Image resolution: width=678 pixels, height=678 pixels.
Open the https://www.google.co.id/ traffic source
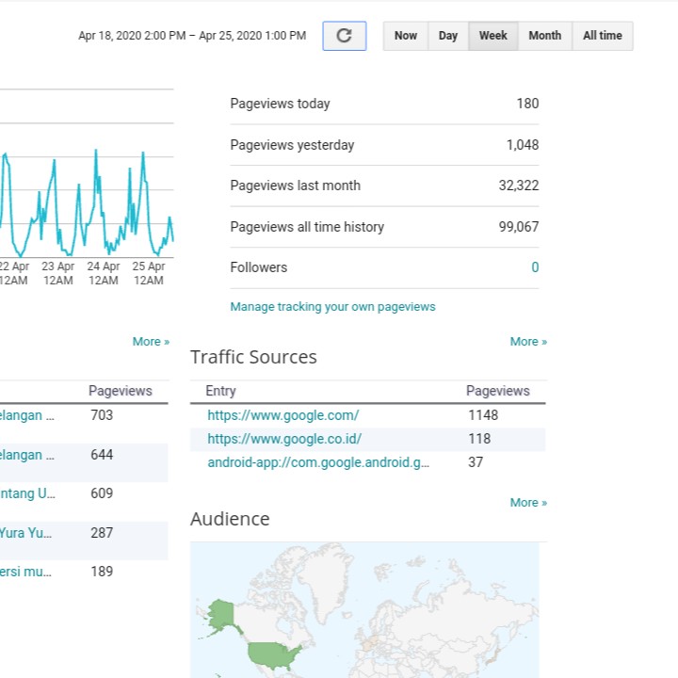[283, 439]
